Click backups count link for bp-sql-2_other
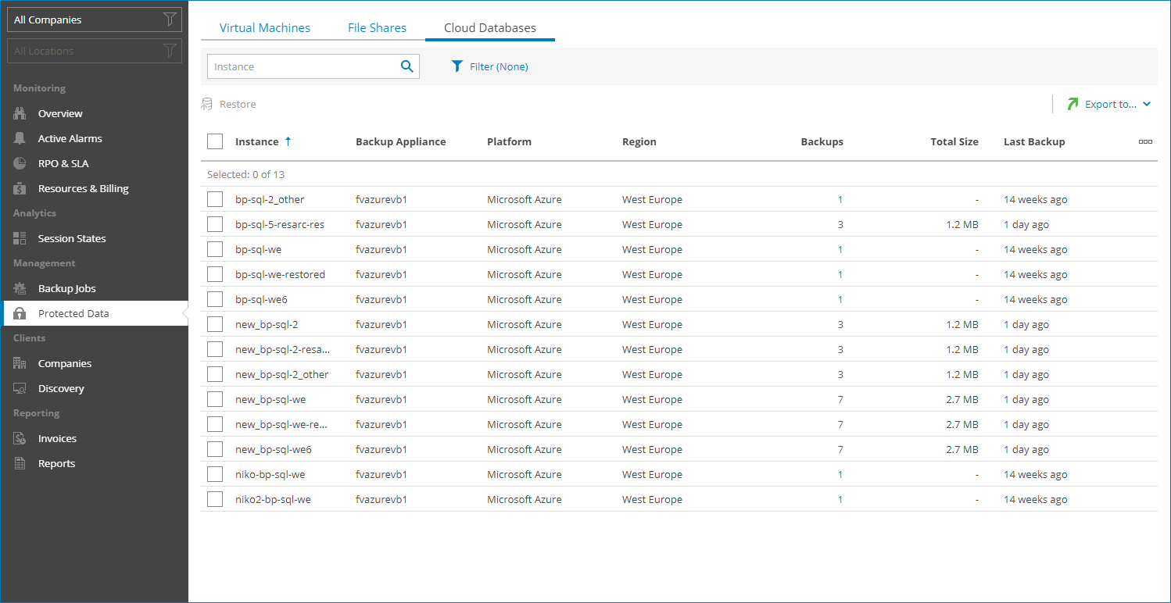Screen dimensions: 1171x603 tap(840, 199)
